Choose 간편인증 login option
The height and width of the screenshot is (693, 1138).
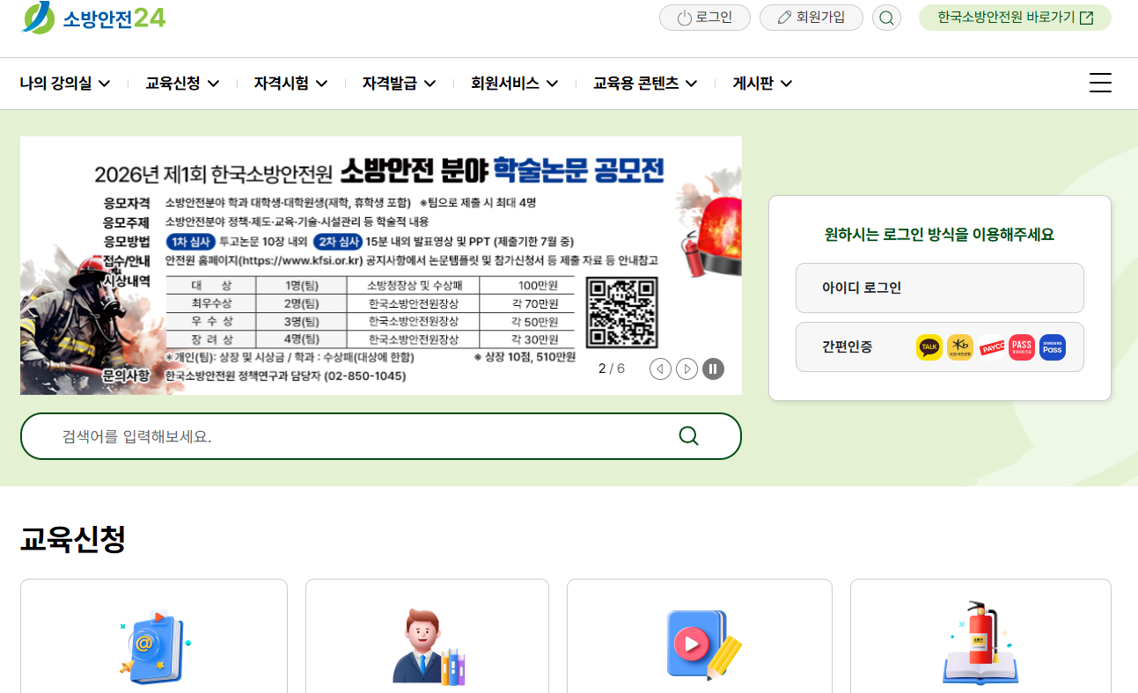pyautogui.click(x=939, y=346)
